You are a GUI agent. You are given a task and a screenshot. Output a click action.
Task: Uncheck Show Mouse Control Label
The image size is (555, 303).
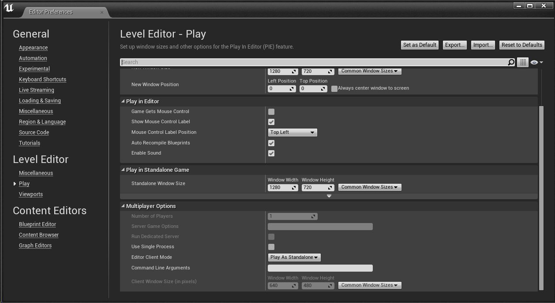pos(271,122)
